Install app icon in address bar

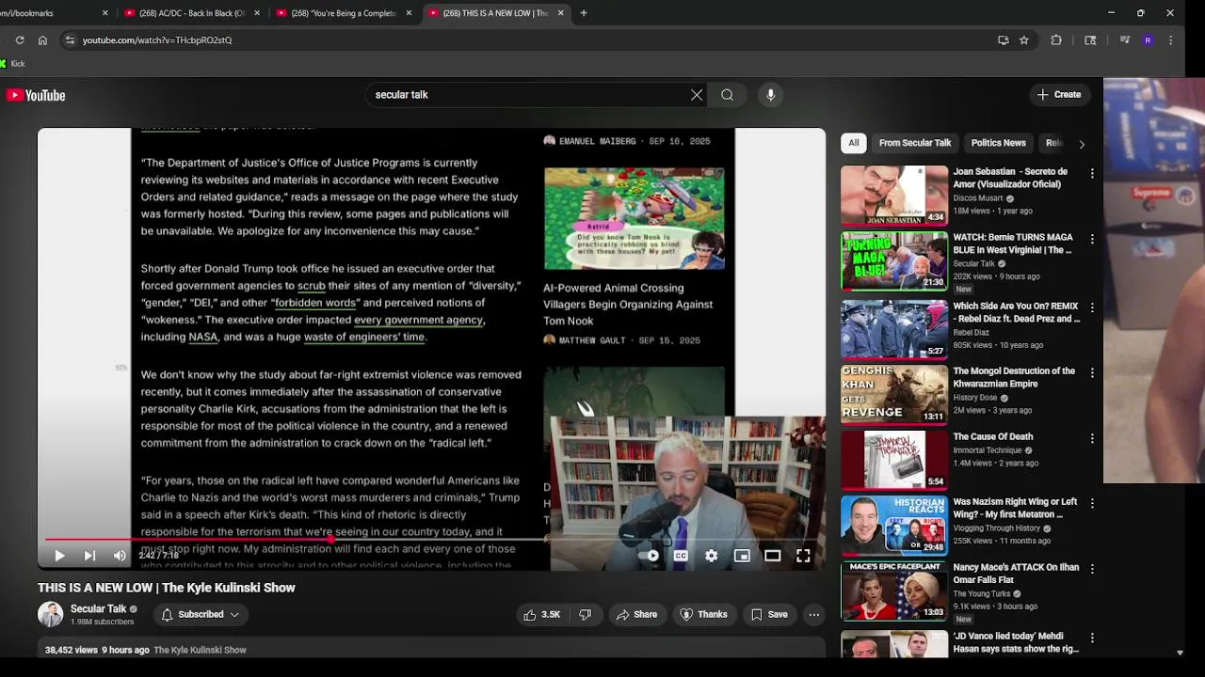click(1003, 40)
